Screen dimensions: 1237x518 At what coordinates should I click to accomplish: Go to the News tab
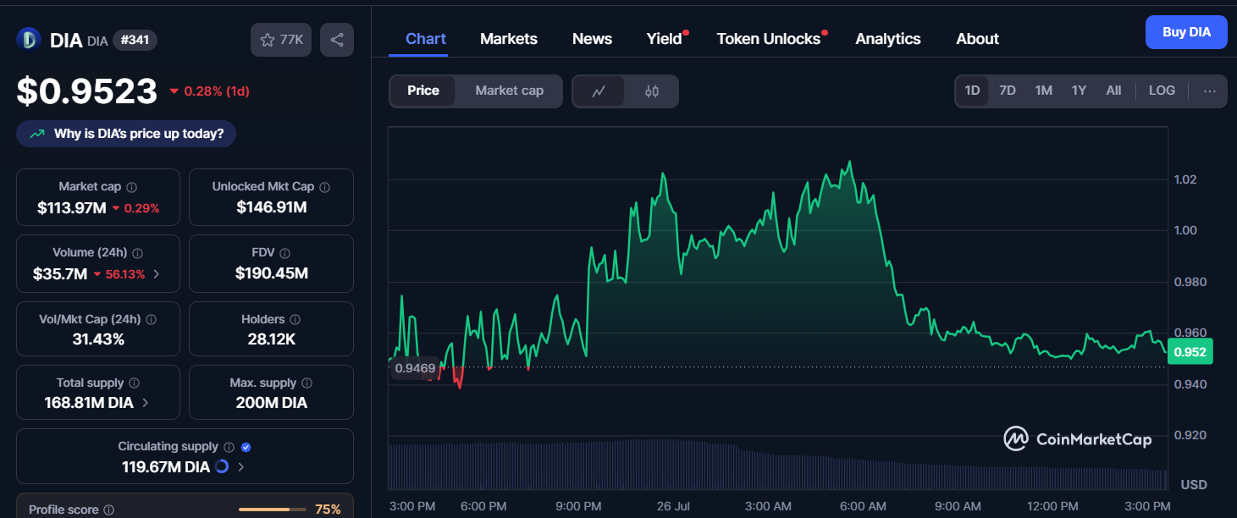pos(592,39)
